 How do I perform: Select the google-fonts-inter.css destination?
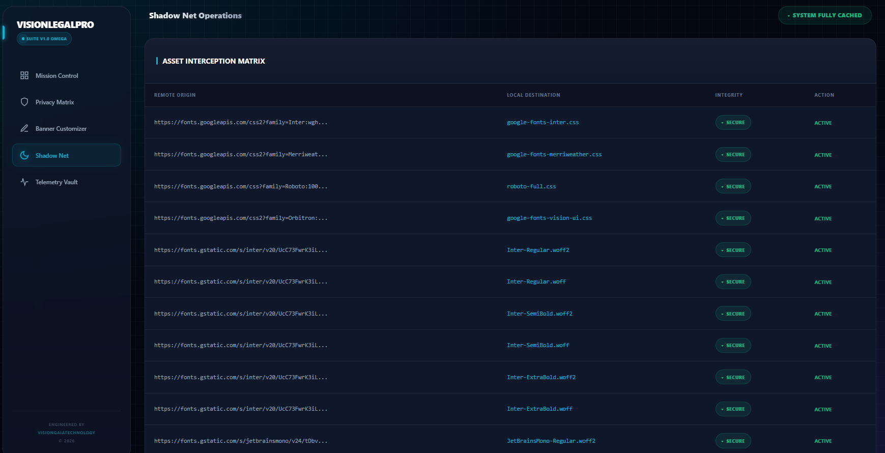coord(543,122)
